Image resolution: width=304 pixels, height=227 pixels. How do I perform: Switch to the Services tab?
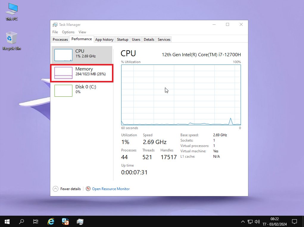[164, 40]
